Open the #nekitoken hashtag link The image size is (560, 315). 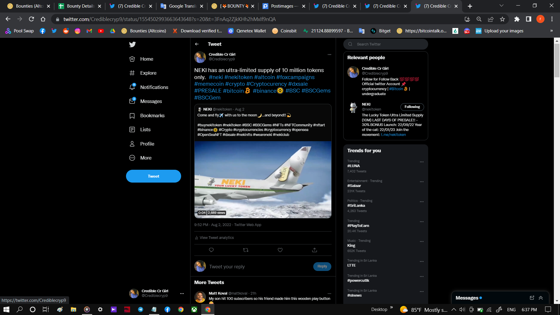[x=238, y=77]
